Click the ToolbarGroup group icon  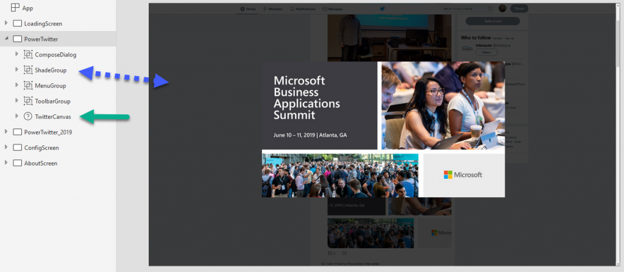click(28, 101)
